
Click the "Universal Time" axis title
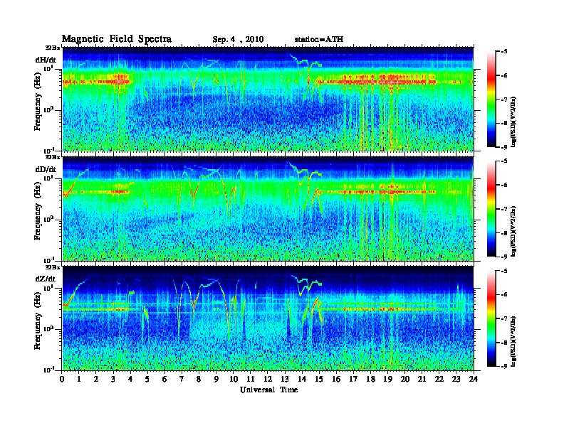(268, 390)
